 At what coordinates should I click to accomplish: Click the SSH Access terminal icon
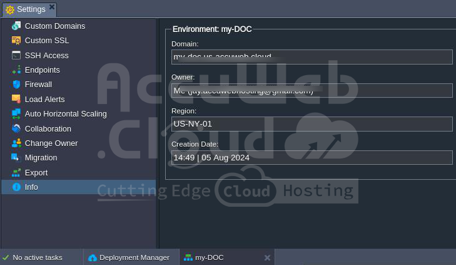16,55
